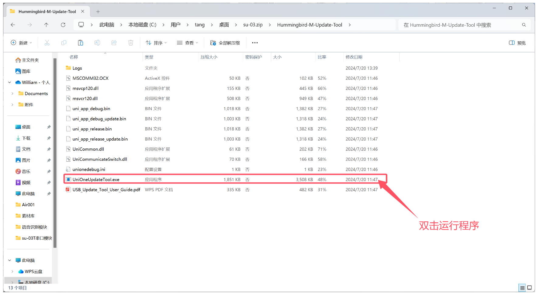536x293 pixels.
Task: Open the New item dropdown
Action: coord(21,43)
